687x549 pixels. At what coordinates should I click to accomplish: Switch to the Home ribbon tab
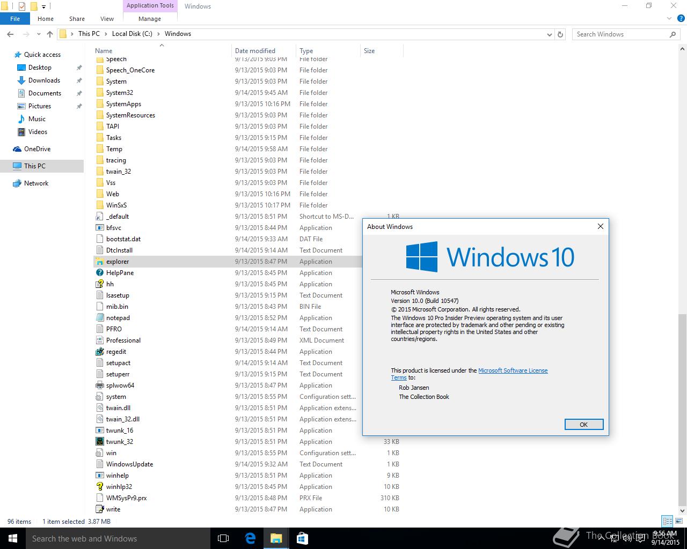[x=46, y=19]
